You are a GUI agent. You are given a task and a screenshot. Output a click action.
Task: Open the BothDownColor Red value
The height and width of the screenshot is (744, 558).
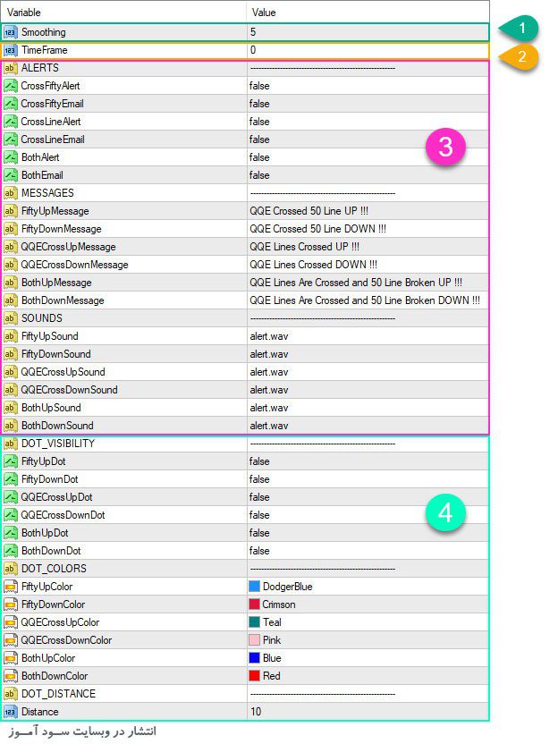pyautogui.click(x=272, y=676)
